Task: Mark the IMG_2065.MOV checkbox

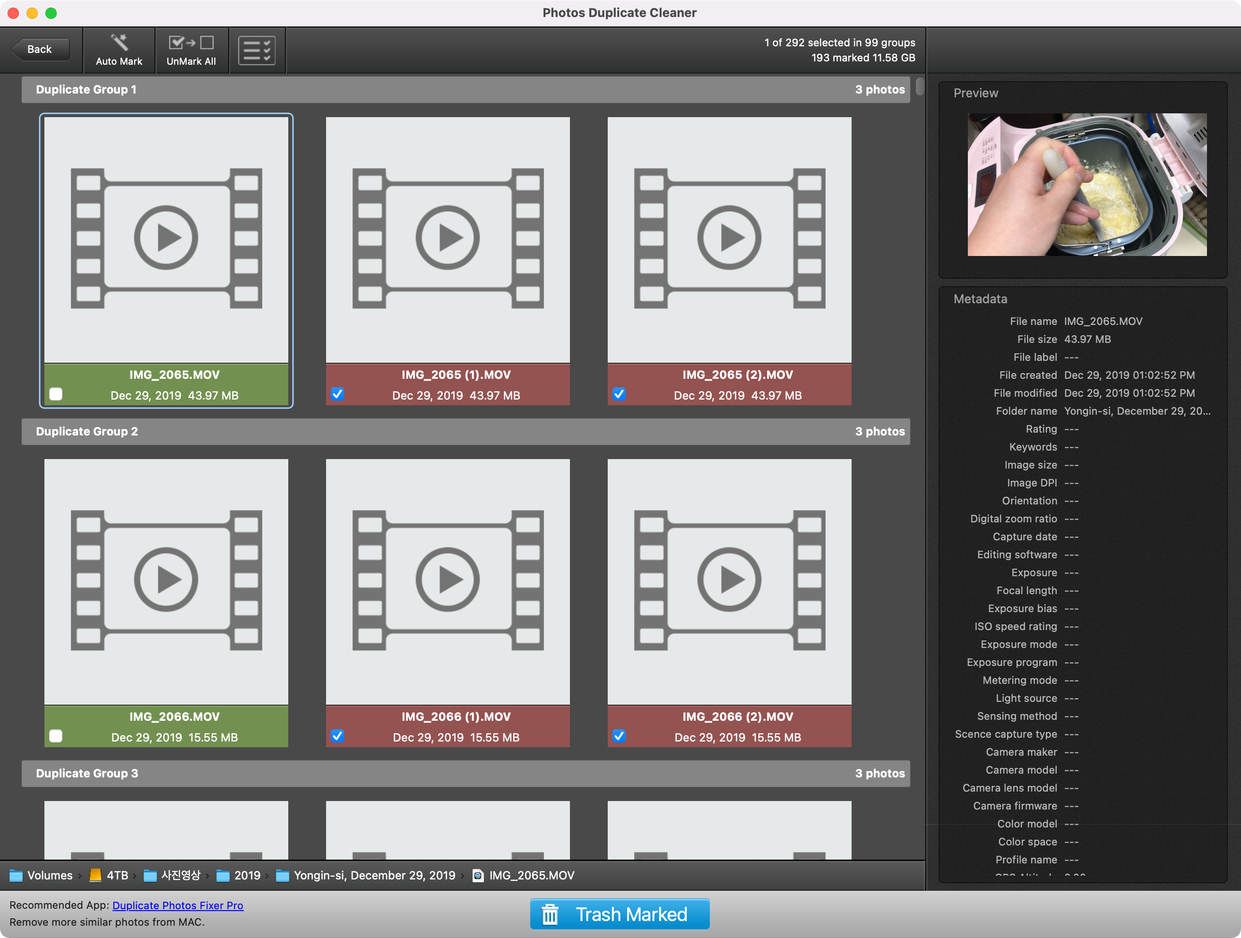Action: pyautogui.click(x=56, y=394)
